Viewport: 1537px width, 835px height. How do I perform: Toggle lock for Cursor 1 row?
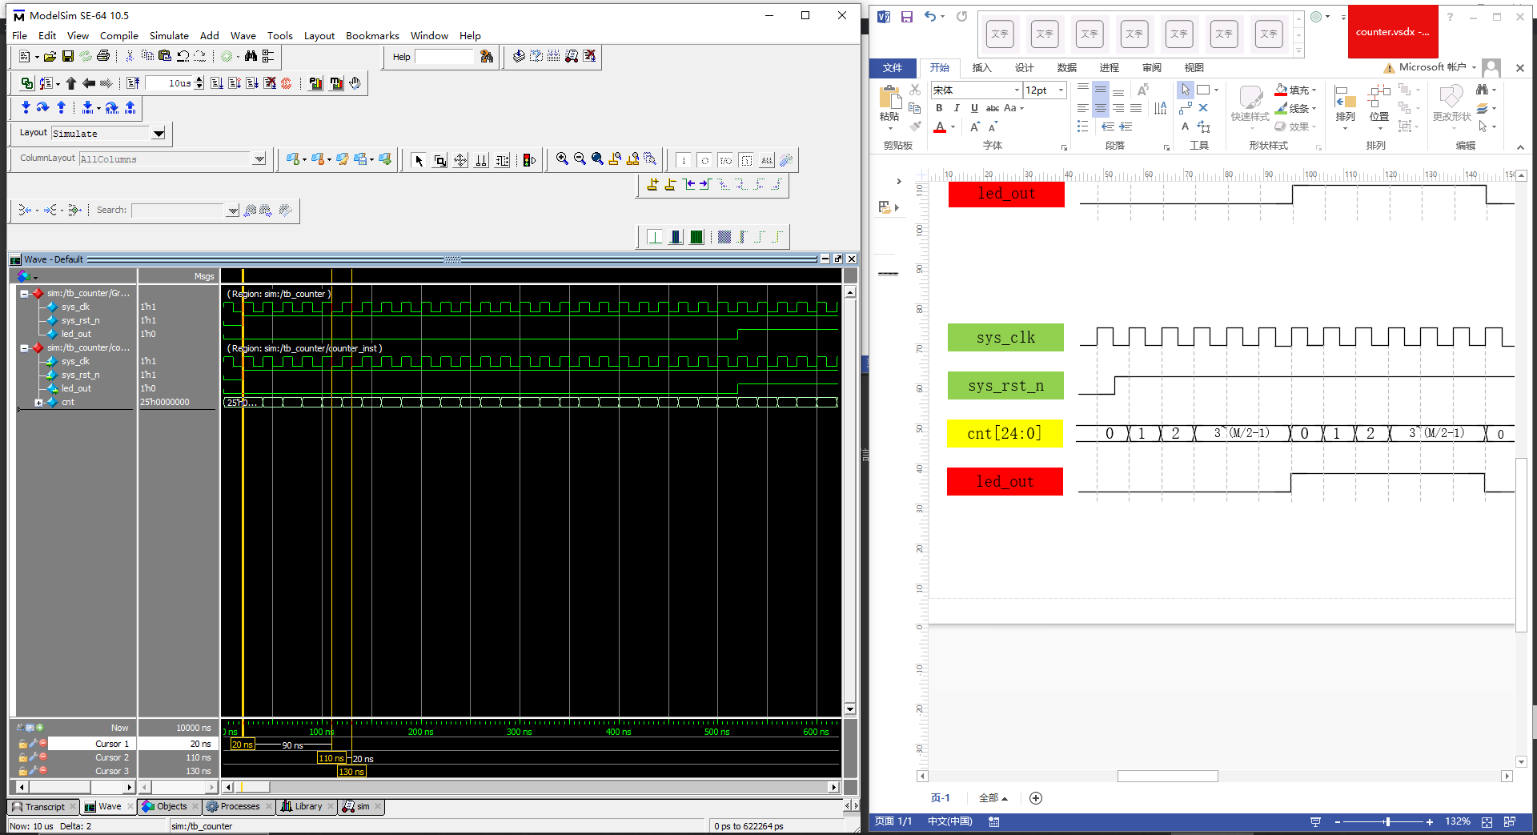coord(23,744)
